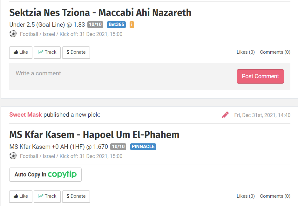The image size is (298, 206).
Task: Show Comments (0) on Sektzia Nes Tziona pick
Action: pyautogui.click(x=275, y=52)
